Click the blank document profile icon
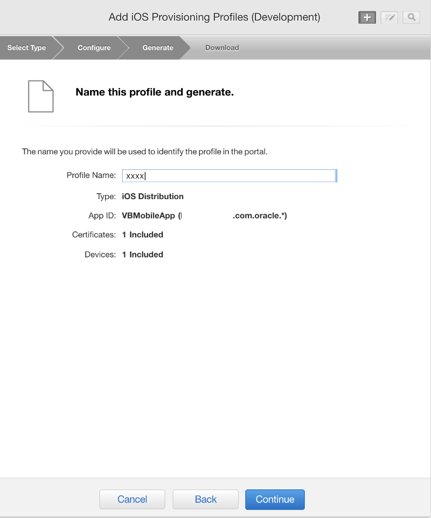The width and height of the screenshot is (431, 518). [41, 96]
